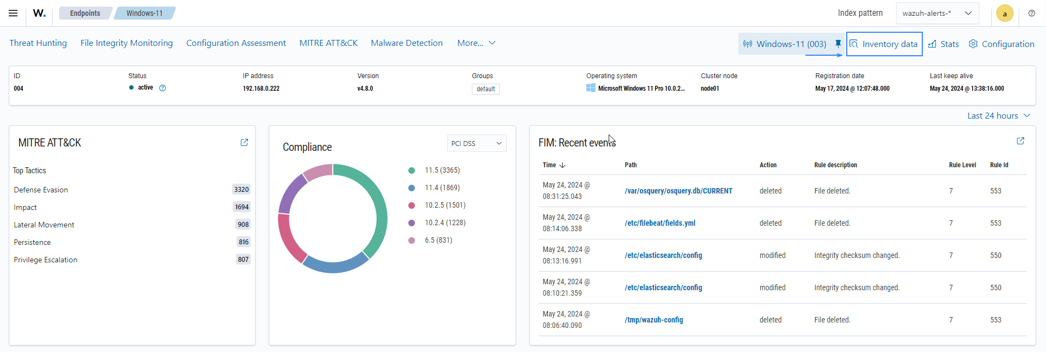The image size is (1046, 352).
Task: Open Stats view
Action: [x=944, y=44]
